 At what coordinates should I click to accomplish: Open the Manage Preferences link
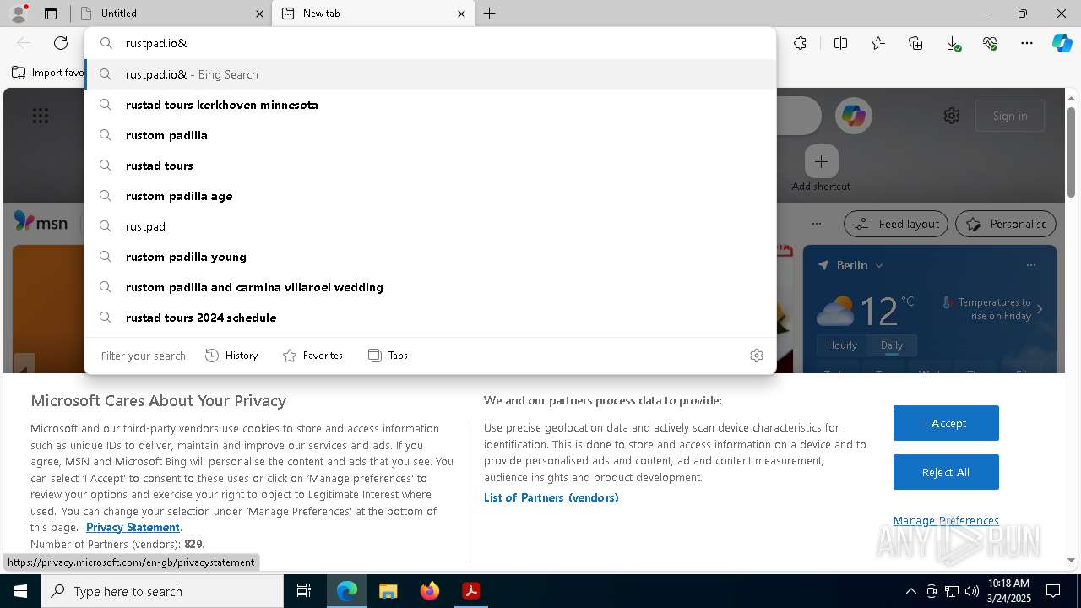point(946,520)
